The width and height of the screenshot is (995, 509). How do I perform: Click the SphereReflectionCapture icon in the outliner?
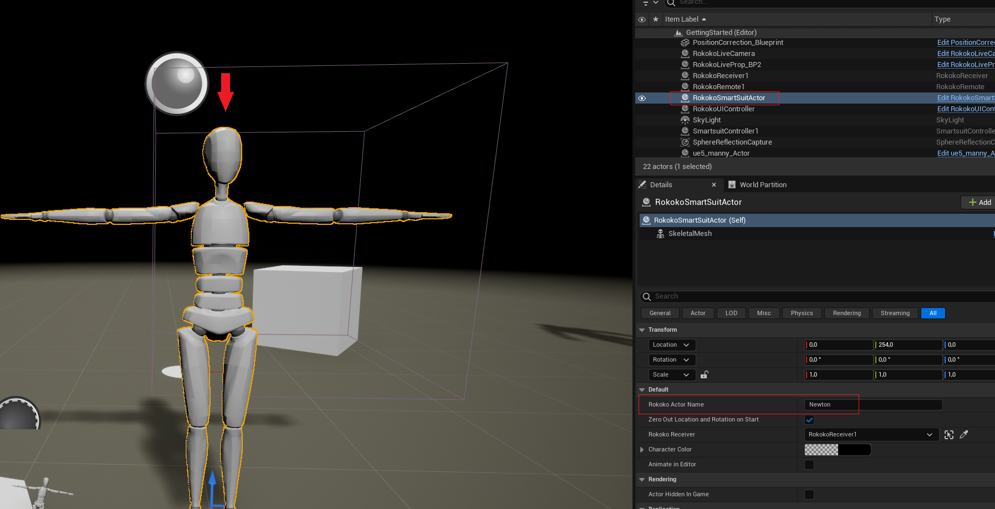tap(686, 142)
